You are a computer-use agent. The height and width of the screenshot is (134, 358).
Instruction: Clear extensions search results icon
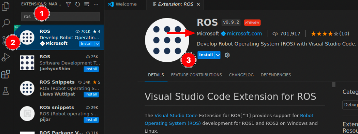(86, 4)
